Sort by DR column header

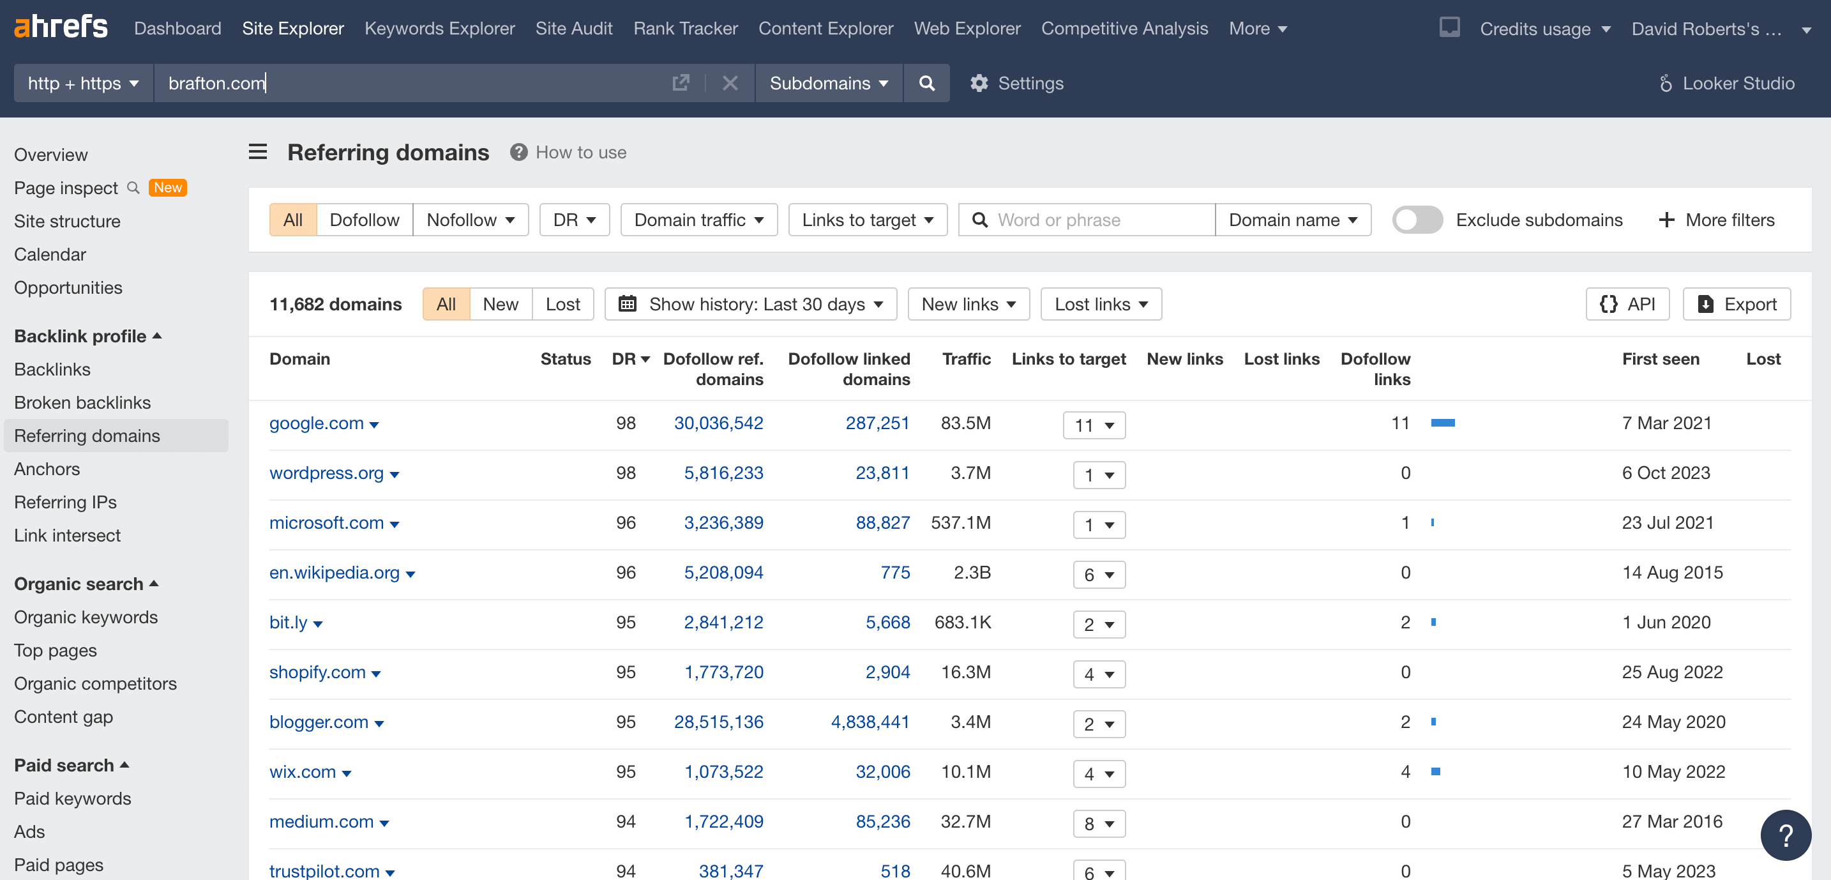pyautogui.click(x=631, y=359)
